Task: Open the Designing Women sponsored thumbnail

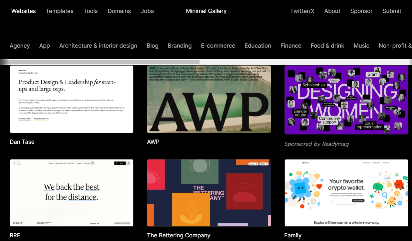Action: point(346,100)
